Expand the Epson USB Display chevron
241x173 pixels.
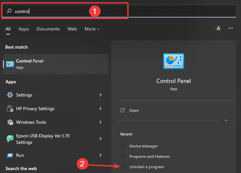pyautogui.click(x=100, y=139)
